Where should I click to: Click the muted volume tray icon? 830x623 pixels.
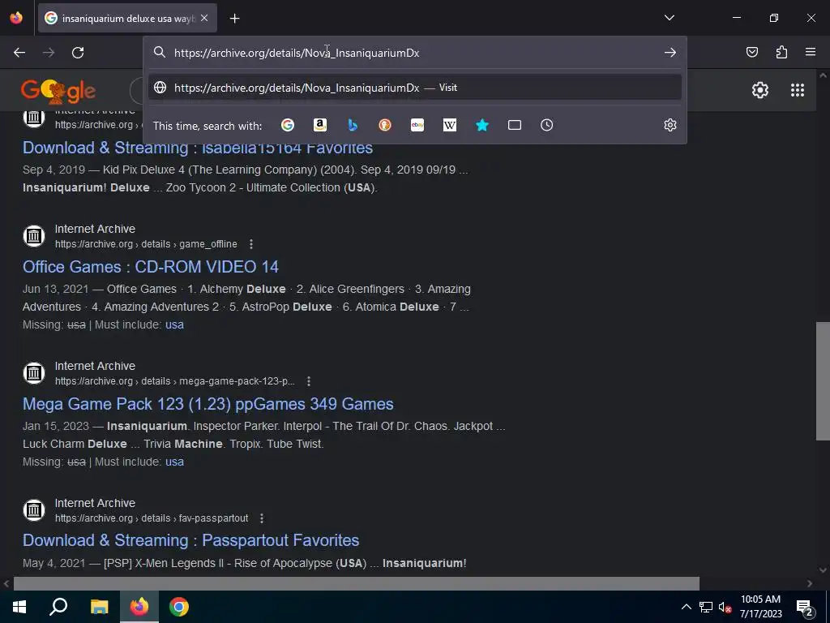click(725, 607)
